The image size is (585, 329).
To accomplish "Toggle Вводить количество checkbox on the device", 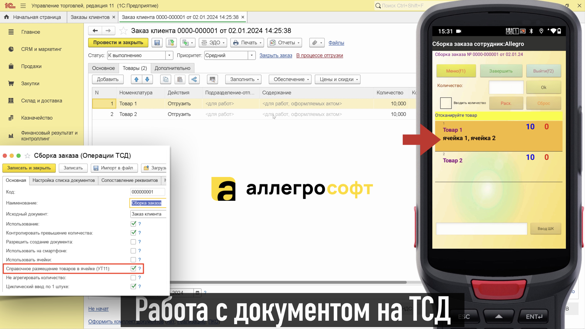I will [446, 103].
